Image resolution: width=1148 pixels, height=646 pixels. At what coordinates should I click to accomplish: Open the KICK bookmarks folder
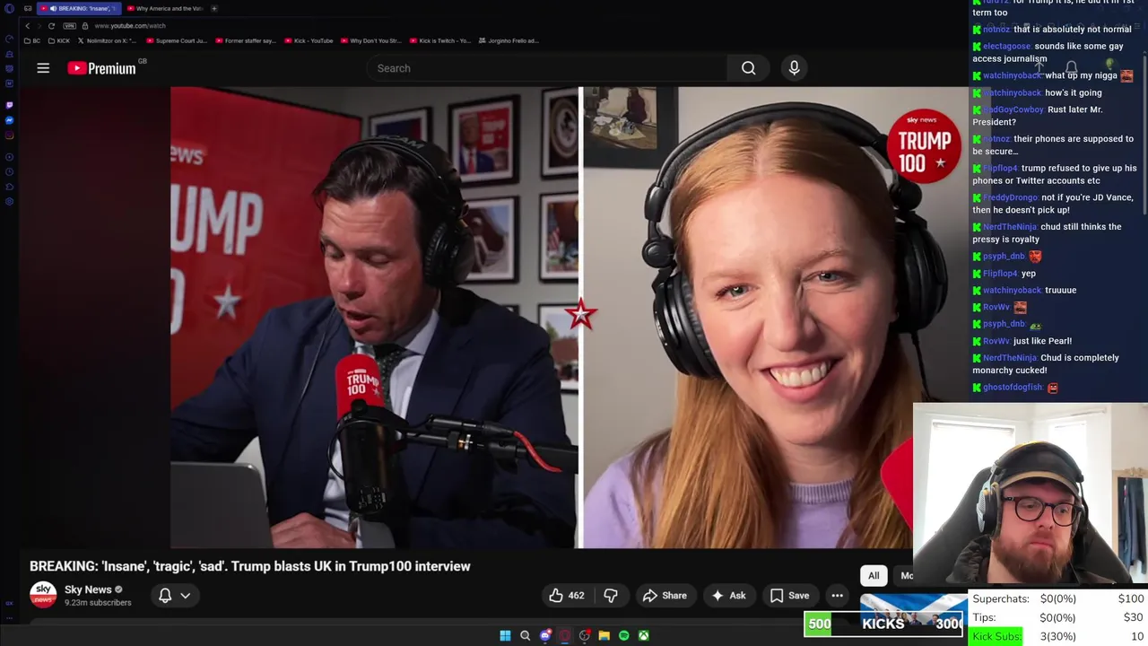(x=58, y=40)
